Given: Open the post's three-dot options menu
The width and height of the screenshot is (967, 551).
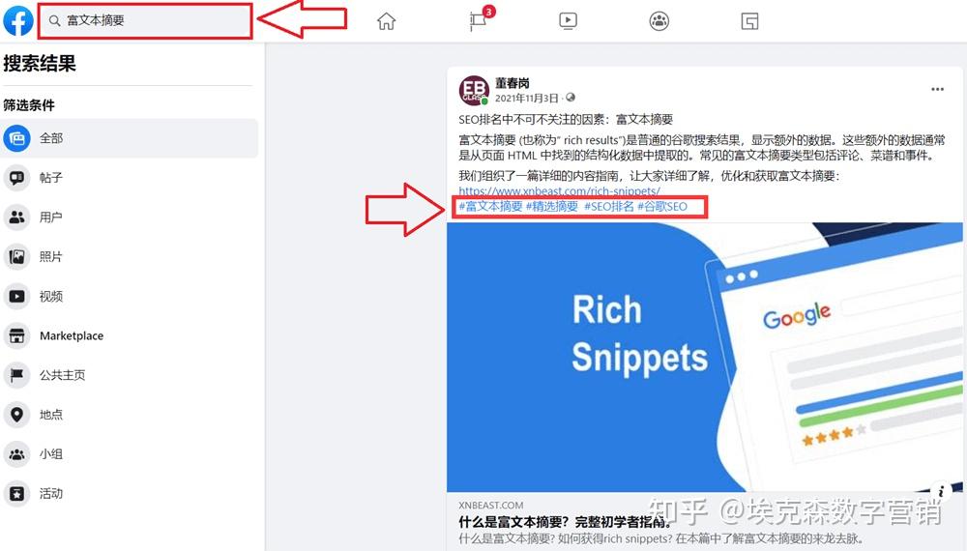Looking at the screenshot, I should [x=937, y=89].
